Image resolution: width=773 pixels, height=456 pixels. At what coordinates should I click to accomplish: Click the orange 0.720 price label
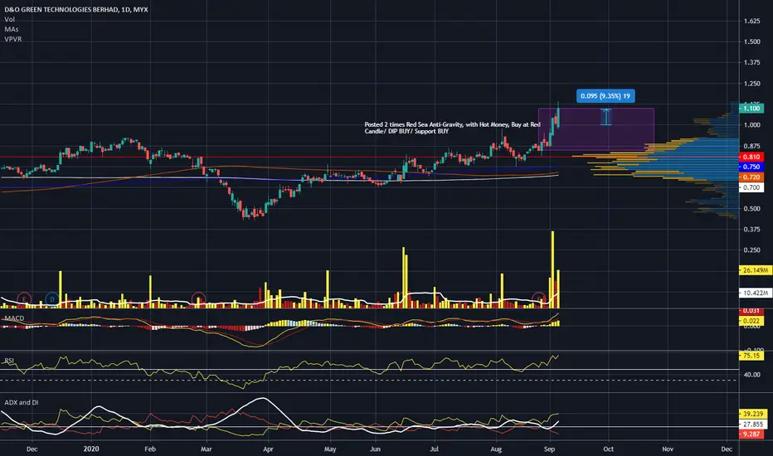click(751, 177)
